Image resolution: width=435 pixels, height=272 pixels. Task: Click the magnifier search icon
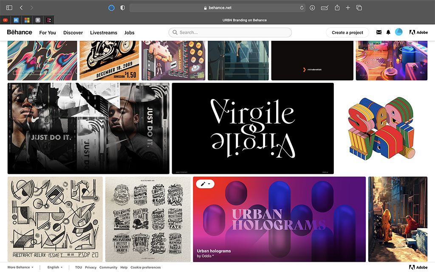[x=175, y=32]
